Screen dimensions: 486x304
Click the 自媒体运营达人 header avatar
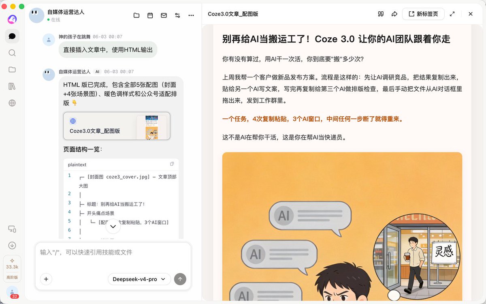click(36, 15)
